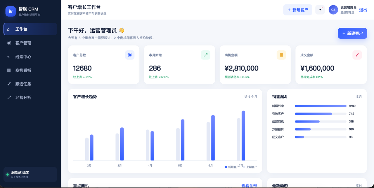Select 跟进任务 in the sidebar
Screen dimensions: 374x188
click(30, 84)
